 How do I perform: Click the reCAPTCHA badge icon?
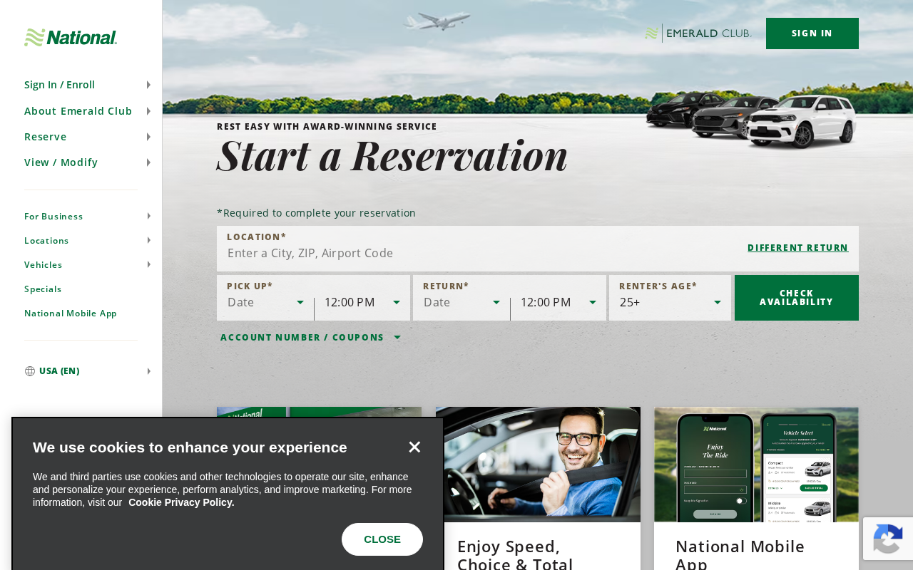pyautogui.click(x=888, y=539)
